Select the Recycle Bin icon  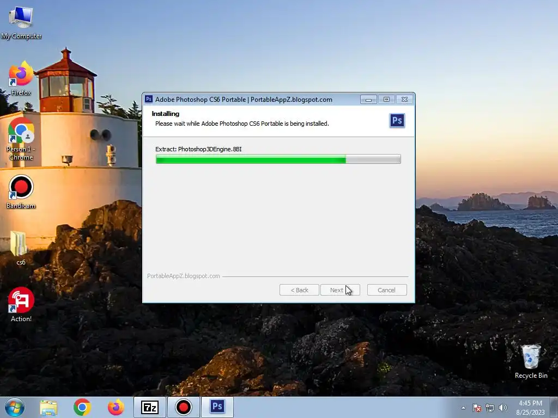coord(531,361)
